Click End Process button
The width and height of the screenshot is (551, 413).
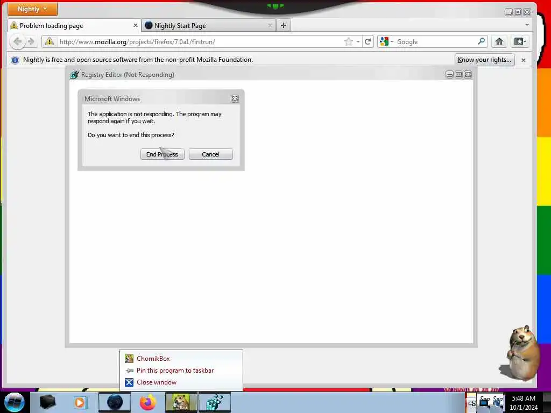(x=163, y=154)
